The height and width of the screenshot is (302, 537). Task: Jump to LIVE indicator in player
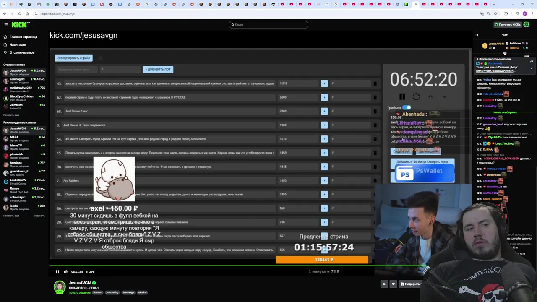89,272
